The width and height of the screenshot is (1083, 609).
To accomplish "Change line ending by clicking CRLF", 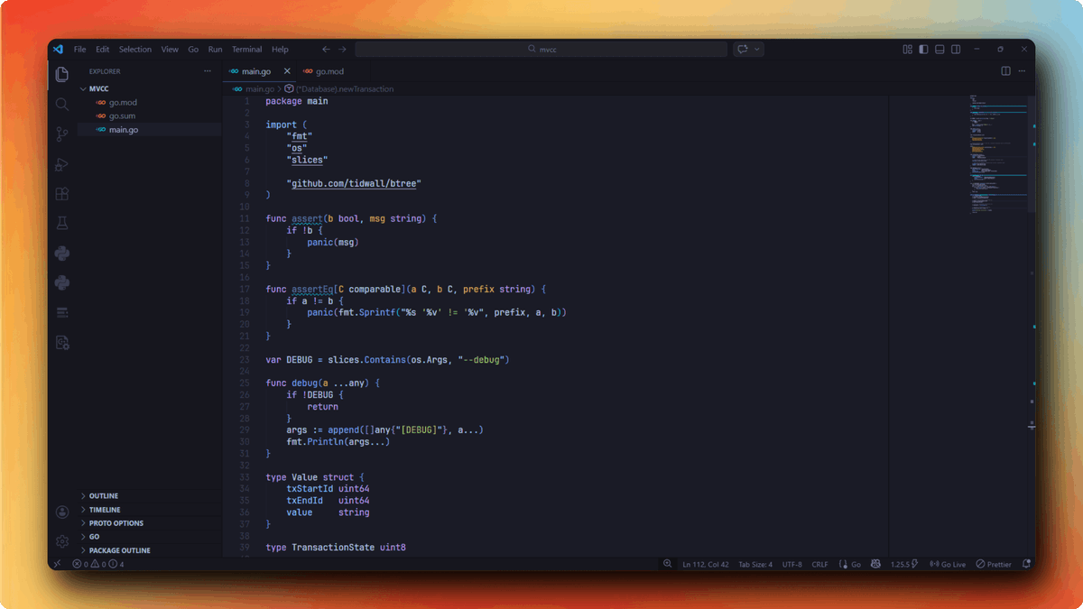I will tap(819, 563).
